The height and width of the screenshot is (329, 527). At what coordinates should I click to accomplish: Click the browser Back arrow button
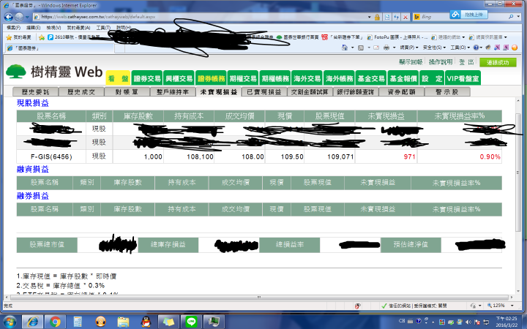(8, 17)
